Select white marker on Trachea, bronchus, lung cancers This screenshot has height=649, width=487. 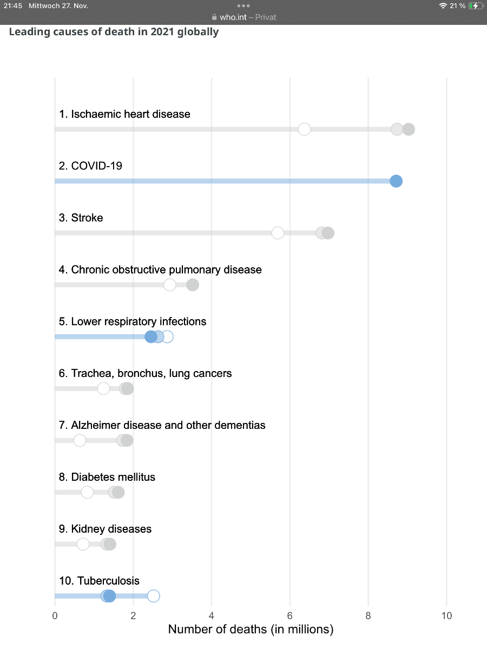[103, 389]
